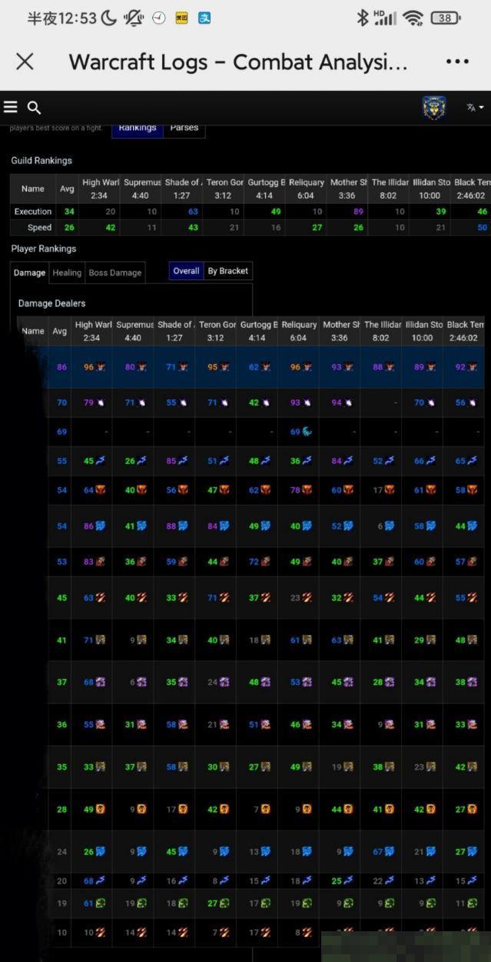Sort Guild Rankings by Name column
Viewport: 491px width, 962px height.
click(33, 189)
